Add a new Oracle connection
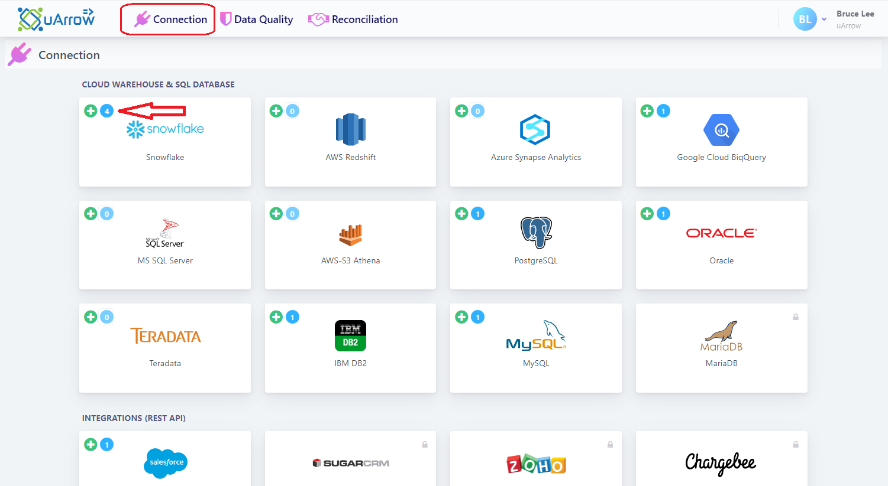The height and width of the screenshot is (486, 888). click(x=647, y=214)
